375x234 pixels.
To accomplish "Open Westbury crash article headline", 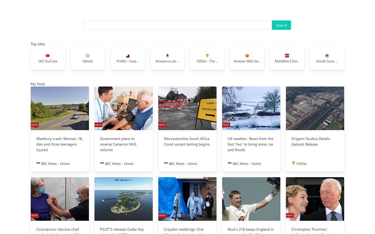I will (59, 144).
